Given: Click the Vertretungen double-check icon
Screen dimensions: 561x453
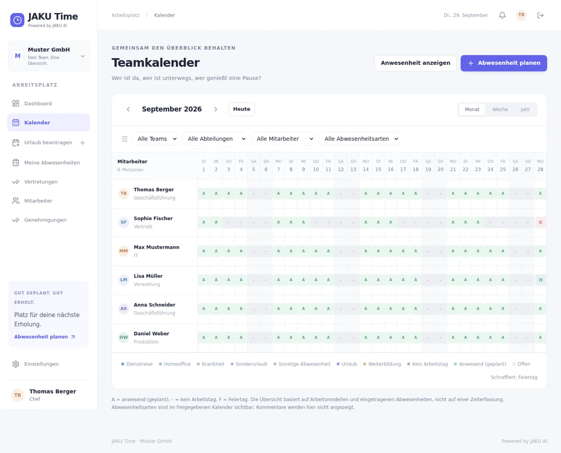Looking at the screenshot, I should tap(16, 182).
